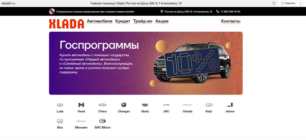The image size is (306, 140).
Task: Click the Chery brand logo icon
Action: point(103,105)
